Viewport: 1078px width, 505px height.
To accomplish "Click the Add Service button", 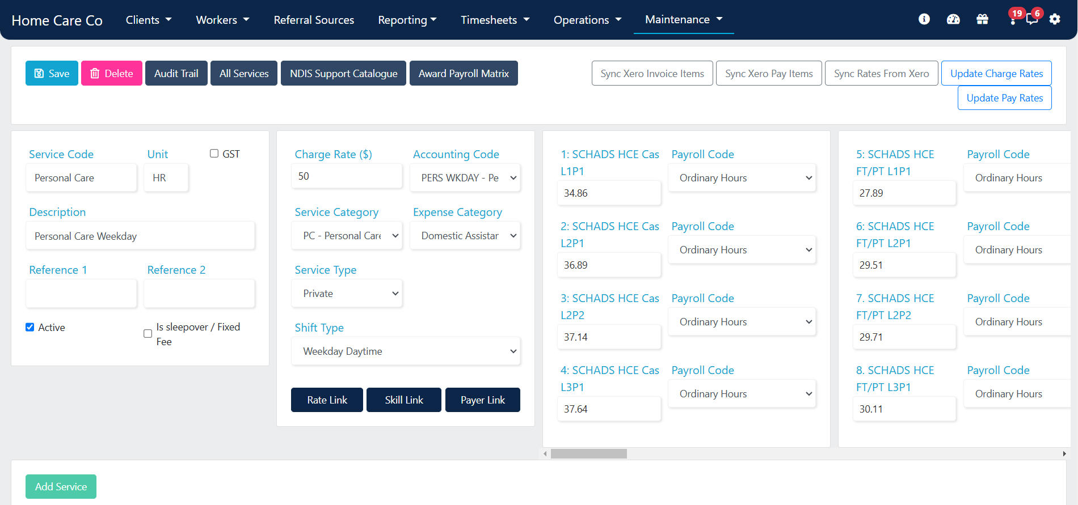I will 61,486.
